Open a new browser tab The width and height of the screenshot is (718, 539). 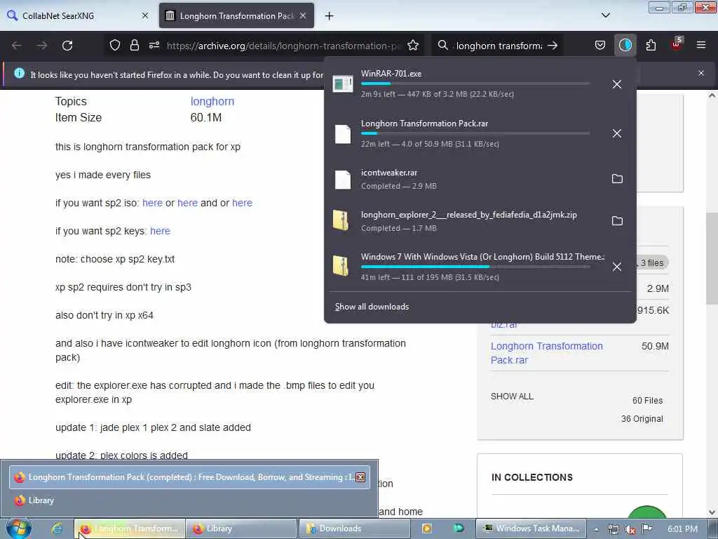tap(329, 16)
